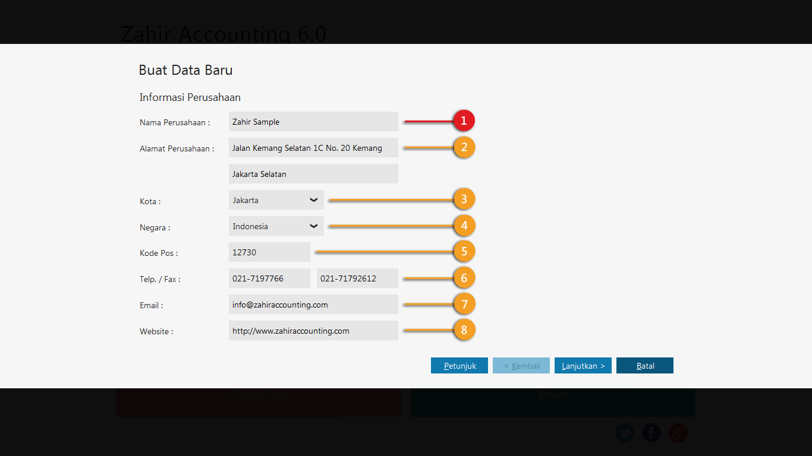Cancel with the Batal button

(645, 366)
